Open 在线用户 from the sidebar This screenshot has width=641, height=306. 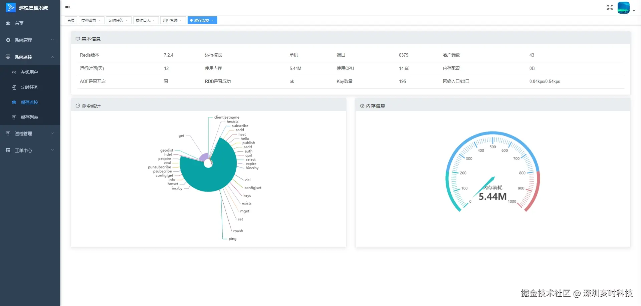30,72
